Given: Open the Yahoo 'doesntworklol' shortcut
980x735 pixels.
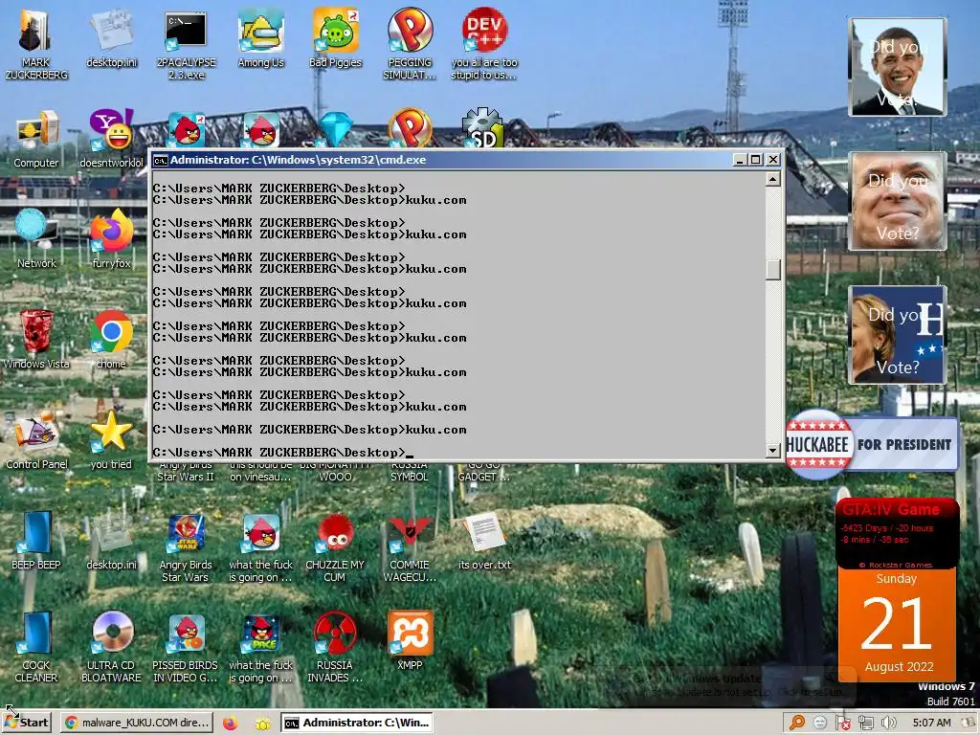Looking at the screenshot, I should [x=111, y=139].
